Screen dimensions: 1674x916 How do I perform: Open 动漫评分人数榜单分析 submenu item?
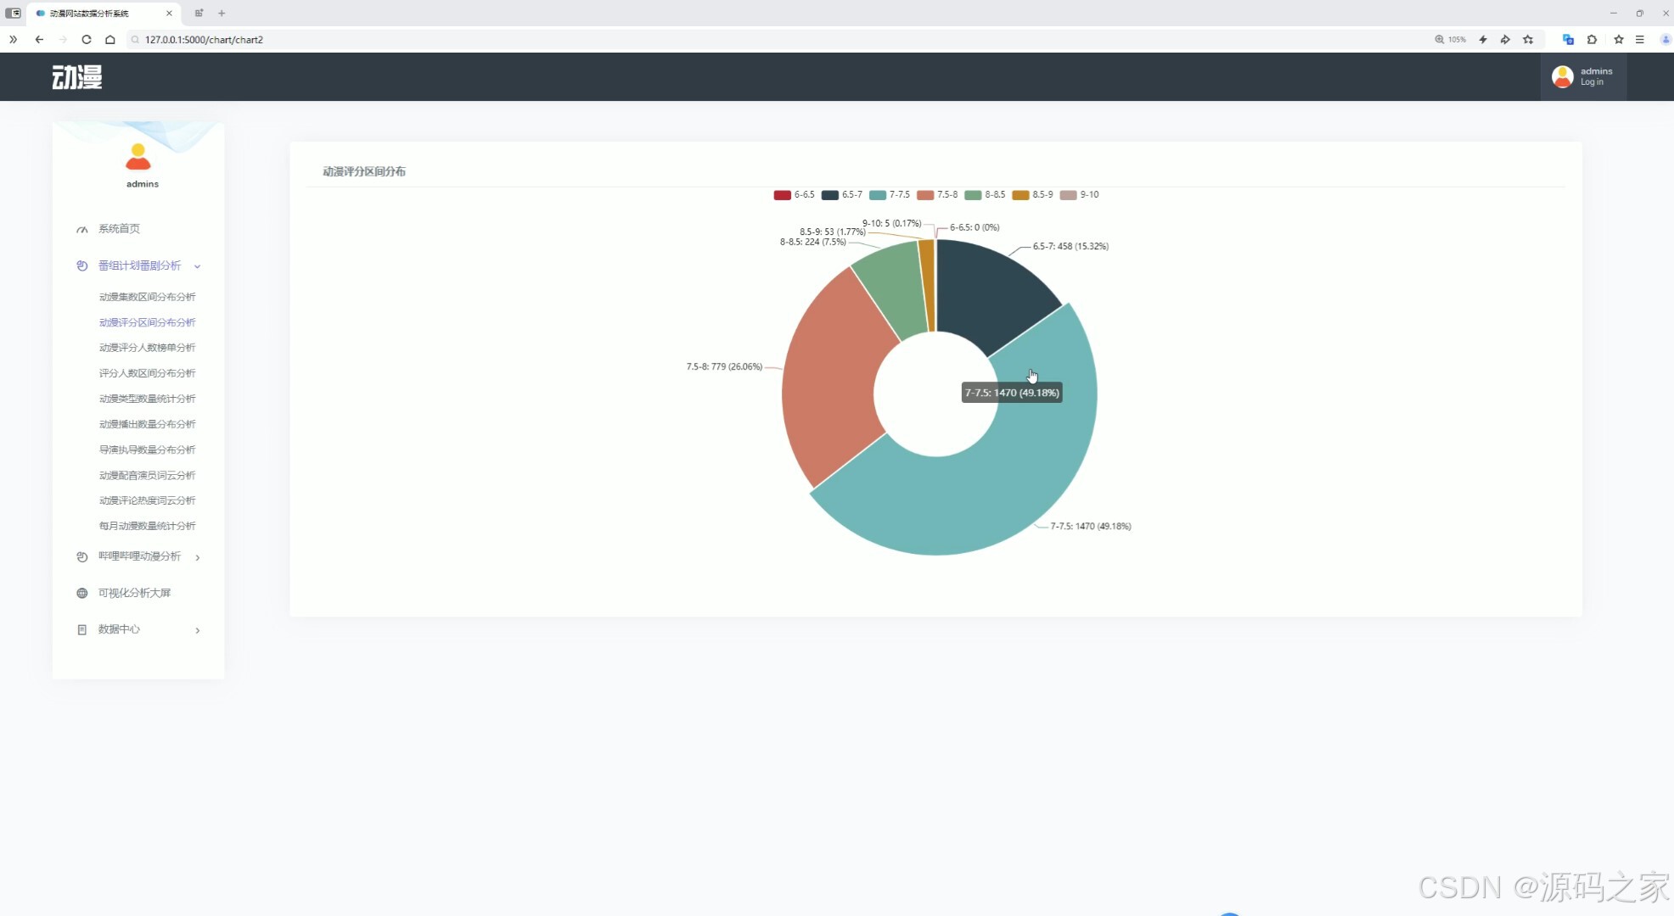[147, 348]
